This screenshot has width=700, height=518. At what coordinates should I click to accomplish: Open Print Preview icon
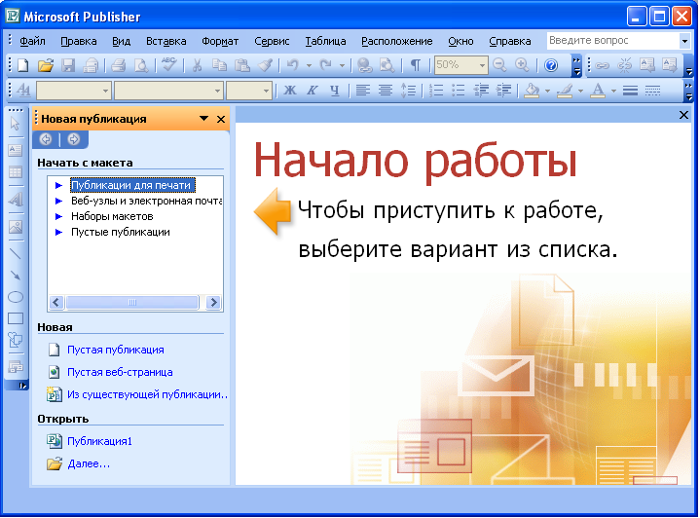coord(141,65)
